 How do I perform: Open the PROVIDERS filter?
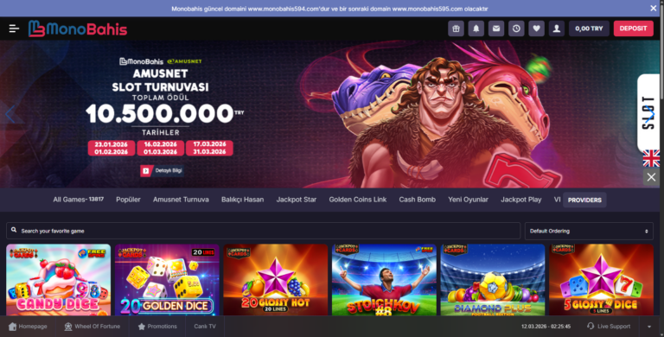[584, 200]
